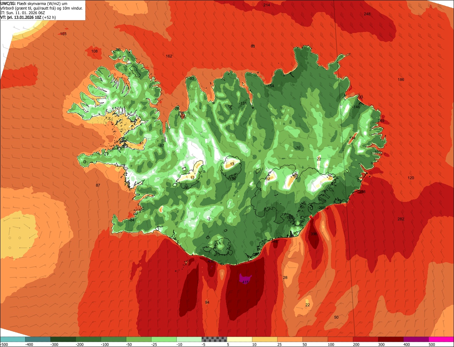Select the legend swatch between 100 and 200
454x347 pixels.
[340, 339]
